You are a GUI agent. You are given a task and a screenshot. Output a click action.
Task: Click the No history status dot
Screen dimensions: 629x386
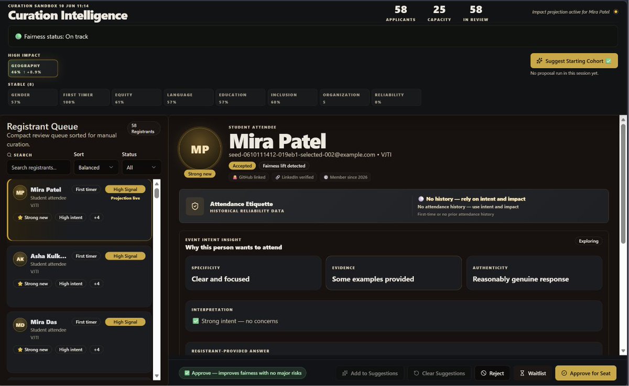coord(421,199)
